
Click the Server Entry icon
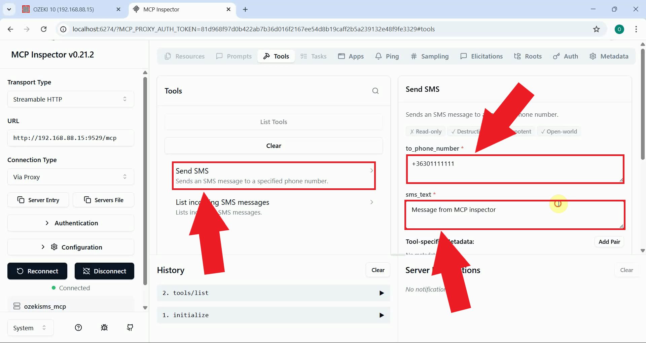point(21,200)
